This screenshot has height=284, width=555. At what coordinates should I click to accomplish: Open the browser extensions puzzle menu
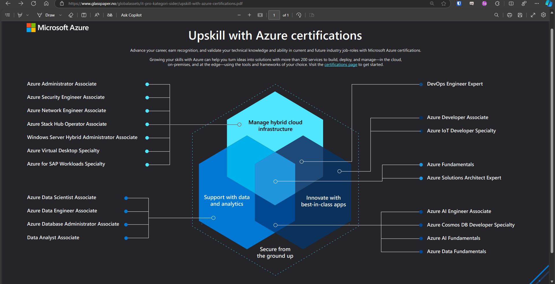(497, 3)
